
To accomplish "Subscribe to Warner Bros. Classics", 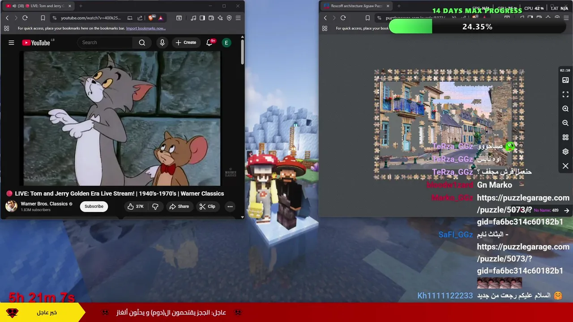I will click(x=94, y=206).
